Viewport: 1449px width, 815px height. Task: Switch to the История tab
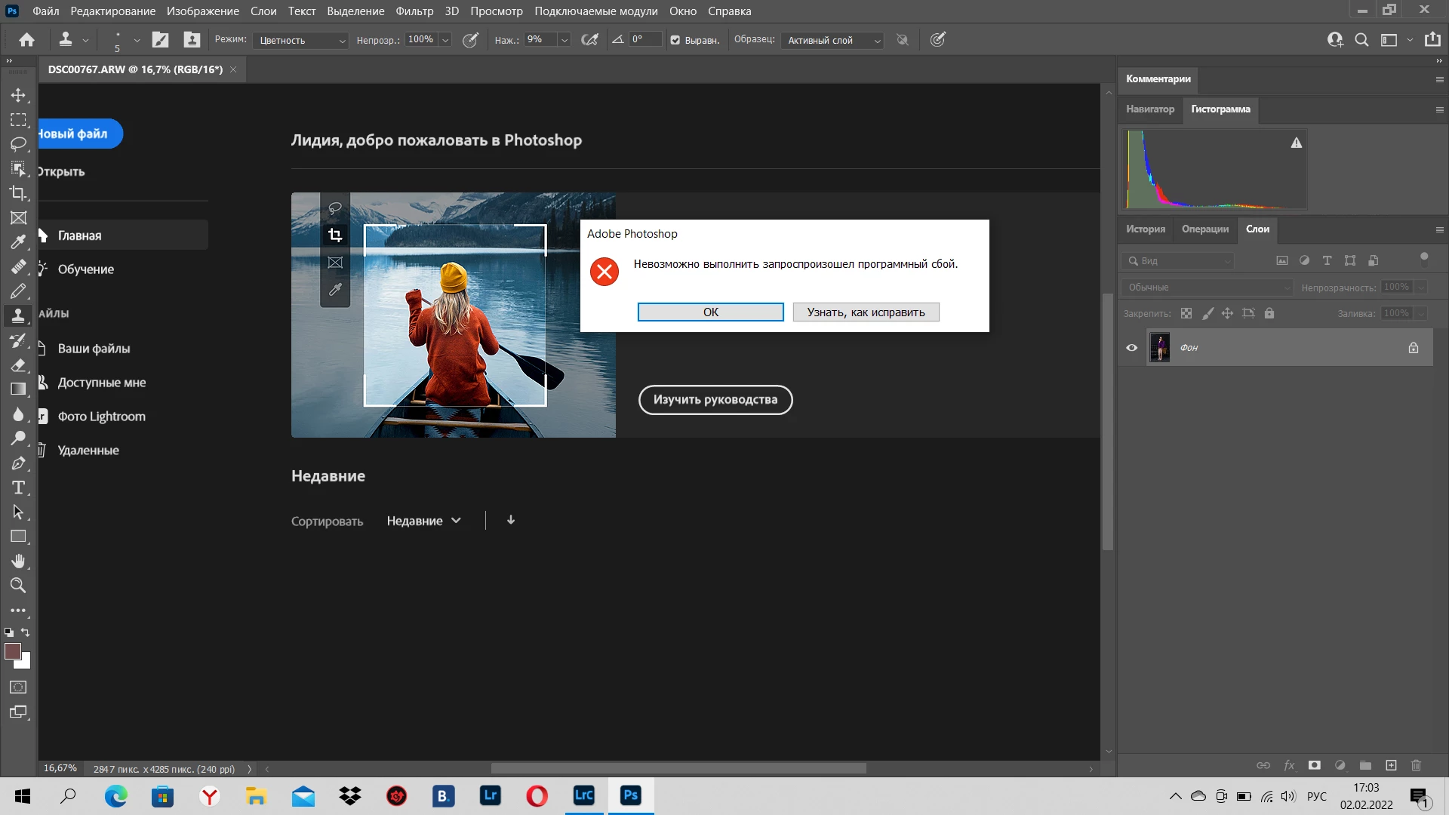click(x=1145, y=229)
